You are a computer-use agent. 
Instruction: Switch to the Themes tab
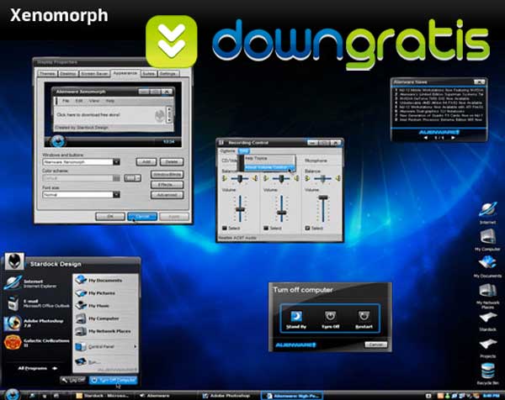[x=47, y=74]
